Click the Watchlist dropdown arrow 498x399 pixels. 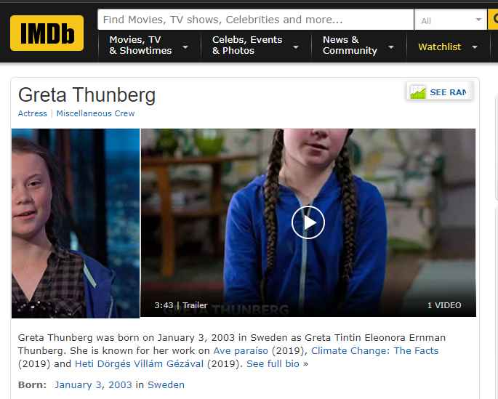[475, 47]
